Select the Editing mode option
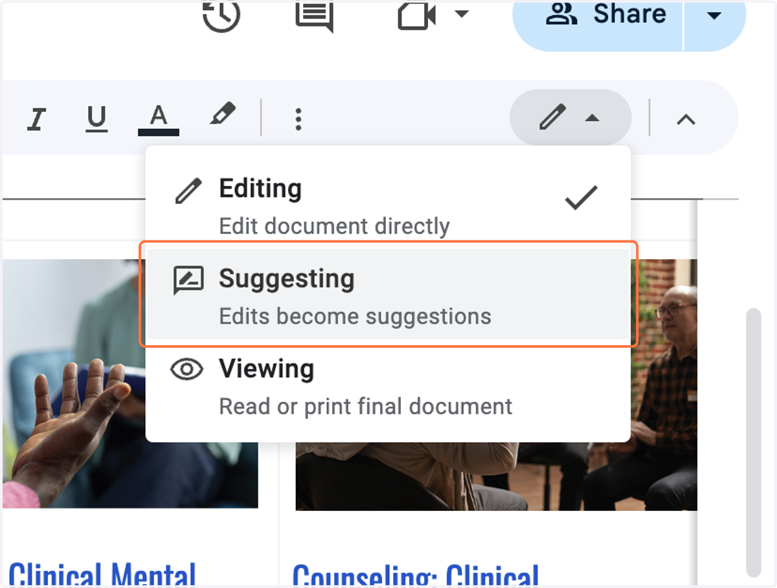The height and width of the screenshot is (588, 777). (388, 205)
